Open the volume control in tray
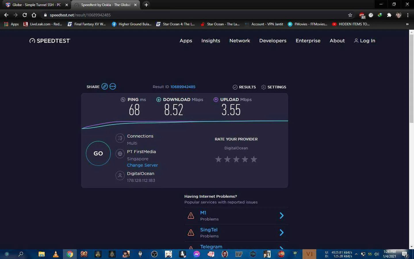 coord(377,254)
